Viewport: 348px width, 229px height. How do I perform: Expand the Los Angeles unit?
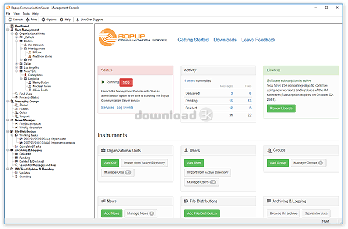pos(17,67)
